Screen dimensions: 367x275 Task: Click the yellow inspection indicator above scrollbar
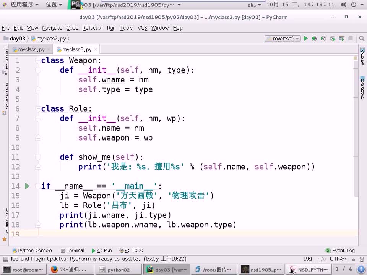click(x=356, y=58)
